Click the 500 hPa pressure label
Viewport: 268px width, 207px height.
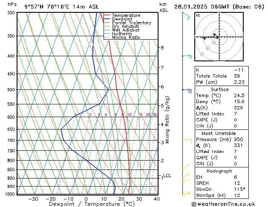[x=12, y=90]
